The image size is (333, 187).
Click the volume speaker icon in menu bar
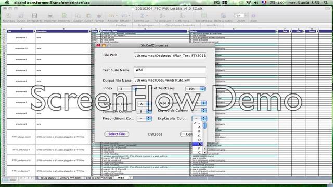tap(256, 3)
